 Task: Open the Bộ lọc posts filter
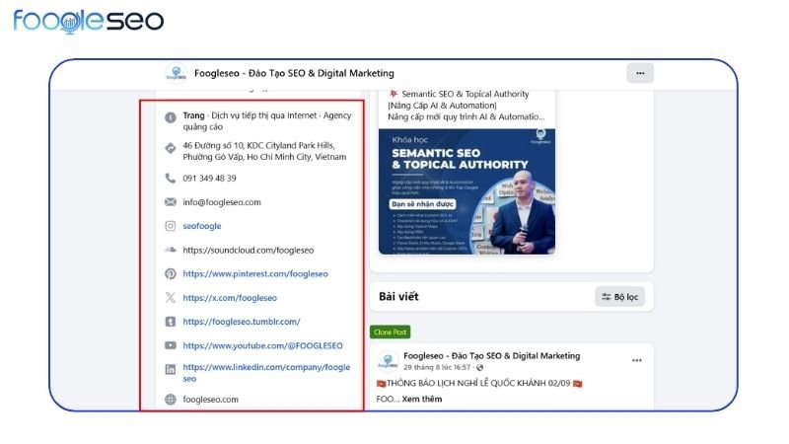[619, 297]
